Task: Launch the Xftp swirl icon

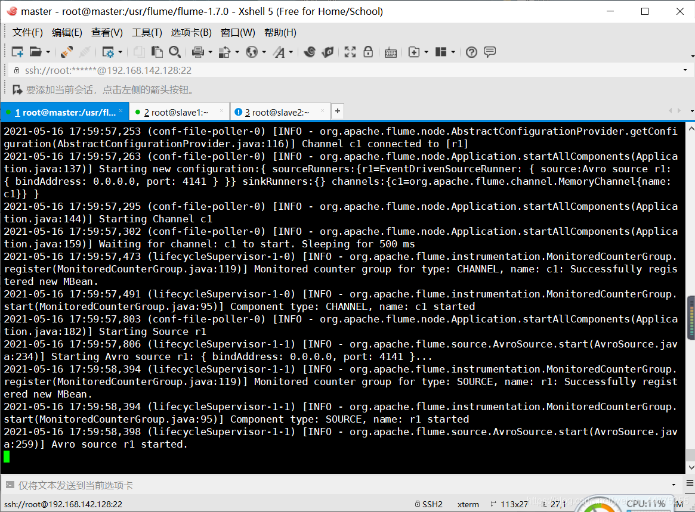Action: point(310,52)
